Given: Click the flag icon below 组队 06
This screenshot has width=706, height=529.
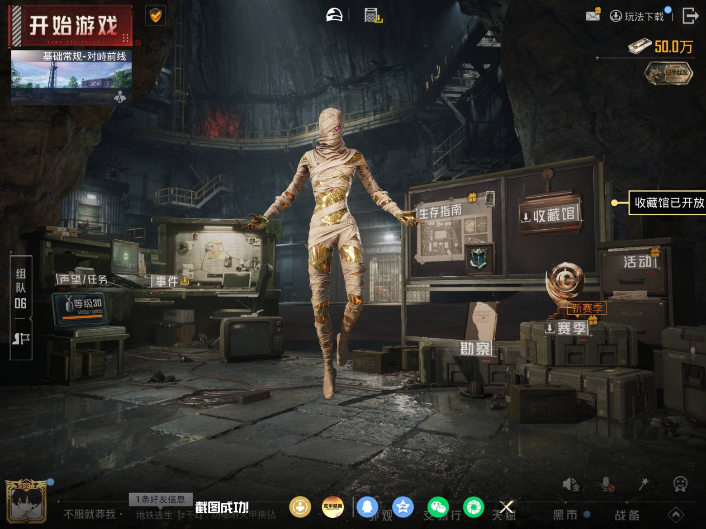Looking at the screenshot, I should 21,339.
